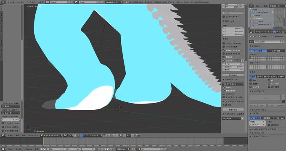
Task: Toggle the レンダーボーダー checkbox
Action: [224, 16]
